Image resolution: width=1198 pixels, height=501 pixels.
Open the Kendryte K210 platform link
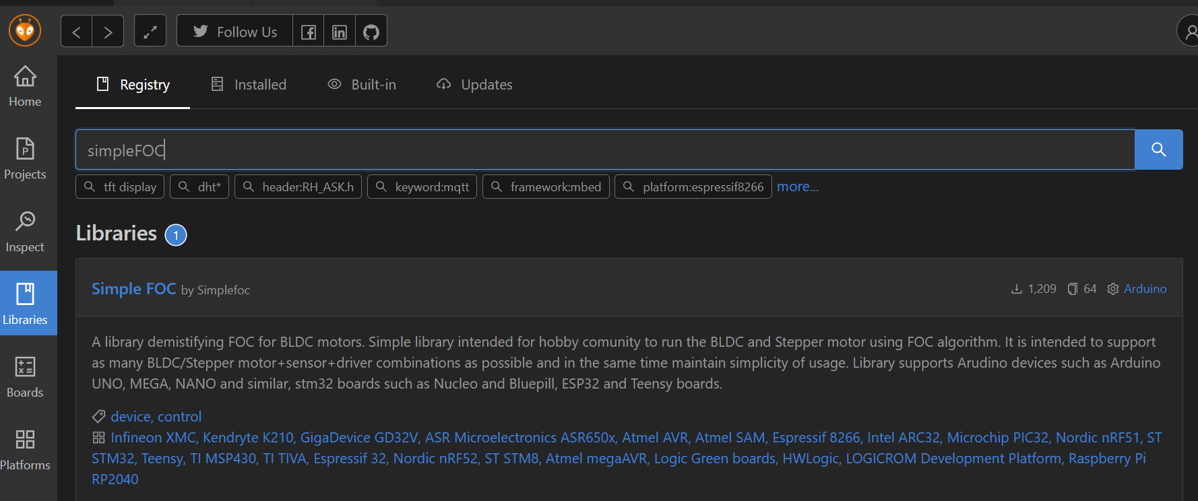point(248,438)
